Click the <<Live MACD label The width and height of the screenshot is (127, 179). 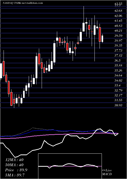pos(107,172)
